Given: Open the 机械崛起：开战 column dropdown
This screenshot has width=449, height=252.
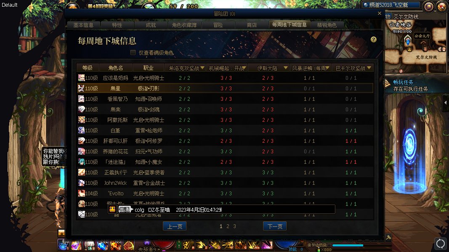Looking at the screenshot, I should pos(244,68).
